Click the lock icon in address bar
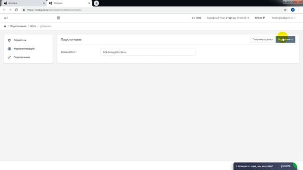 [x=24, y=10]
